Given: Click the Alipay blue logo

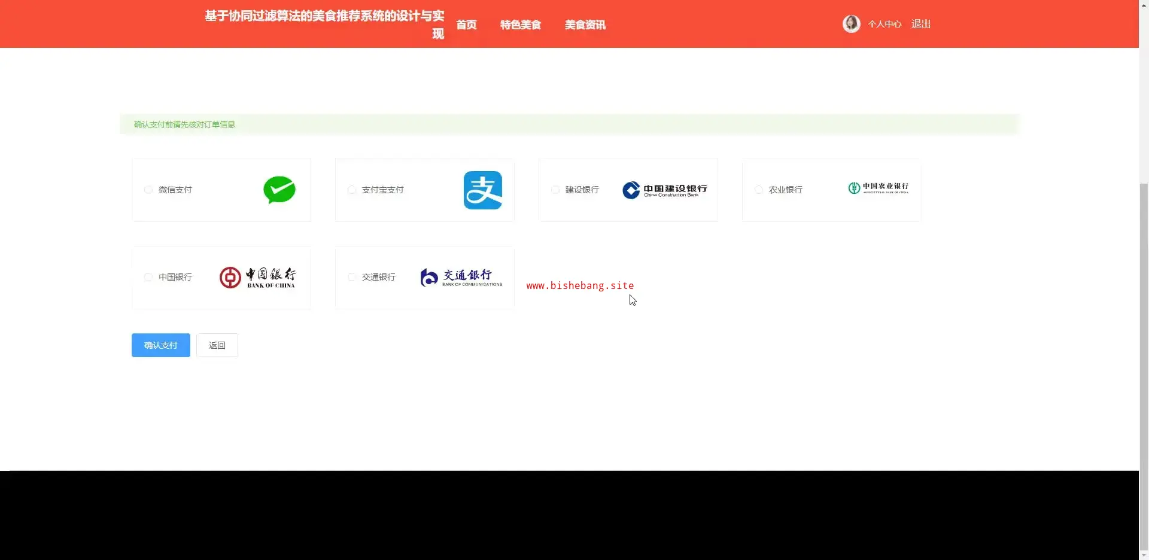Looking at the screenshot, I should pos(483,190).
